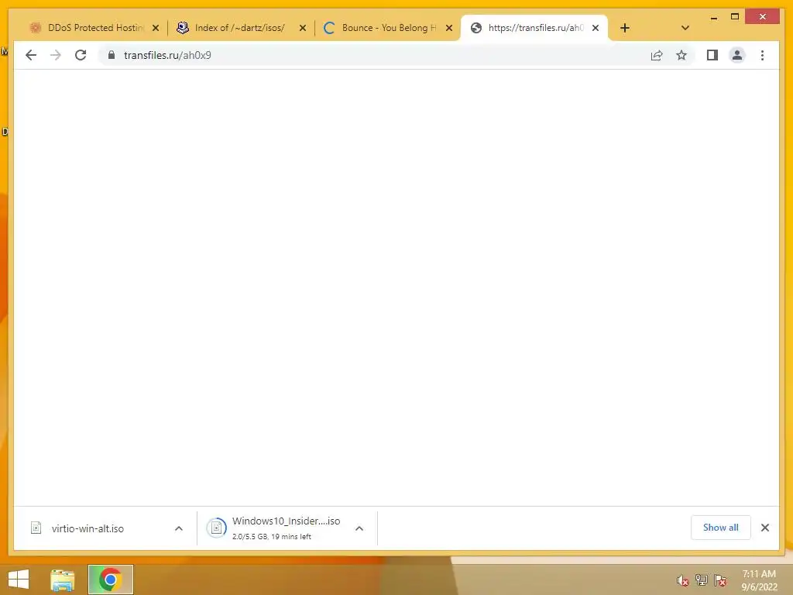Expand options for Windows10_Insider iso download
793x595 pixels.
pos(359,528)
